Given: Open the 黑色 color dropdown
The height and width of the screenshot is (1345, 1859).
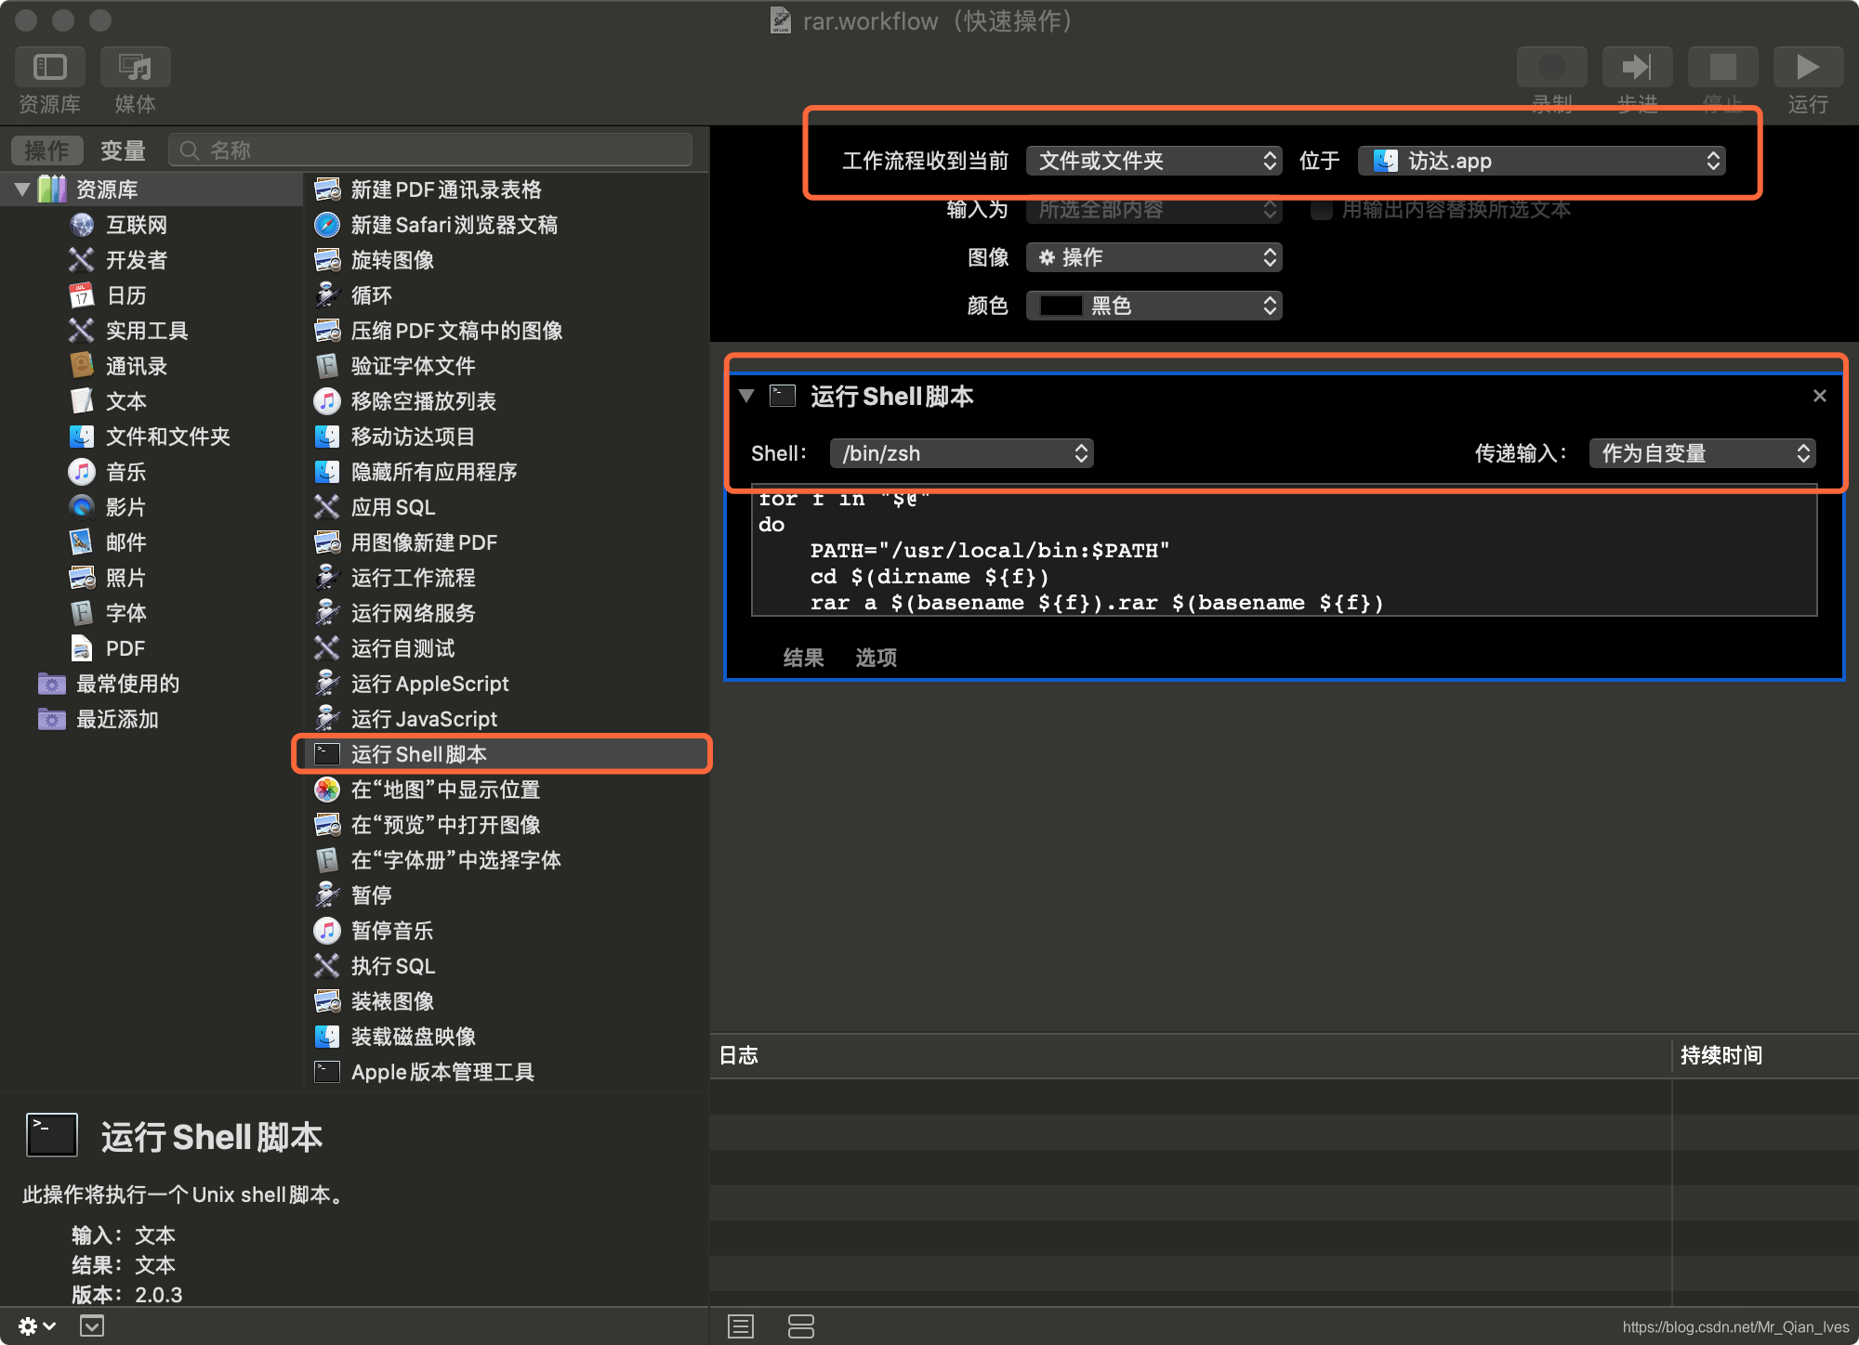Looking at the screenshot, I should (1154, 306).
